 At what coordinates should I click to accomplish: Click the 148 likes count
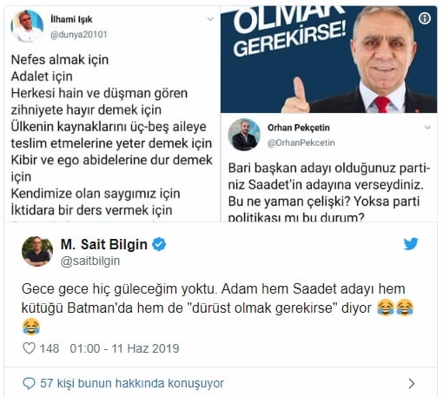[50, 348]
